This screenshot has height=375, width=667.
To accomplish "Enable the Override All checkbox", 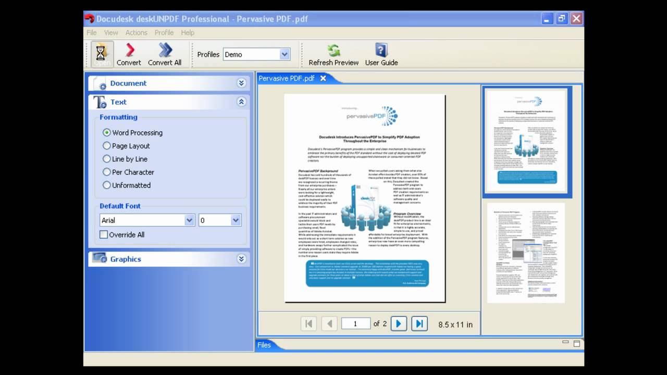I will click(104, 235).
